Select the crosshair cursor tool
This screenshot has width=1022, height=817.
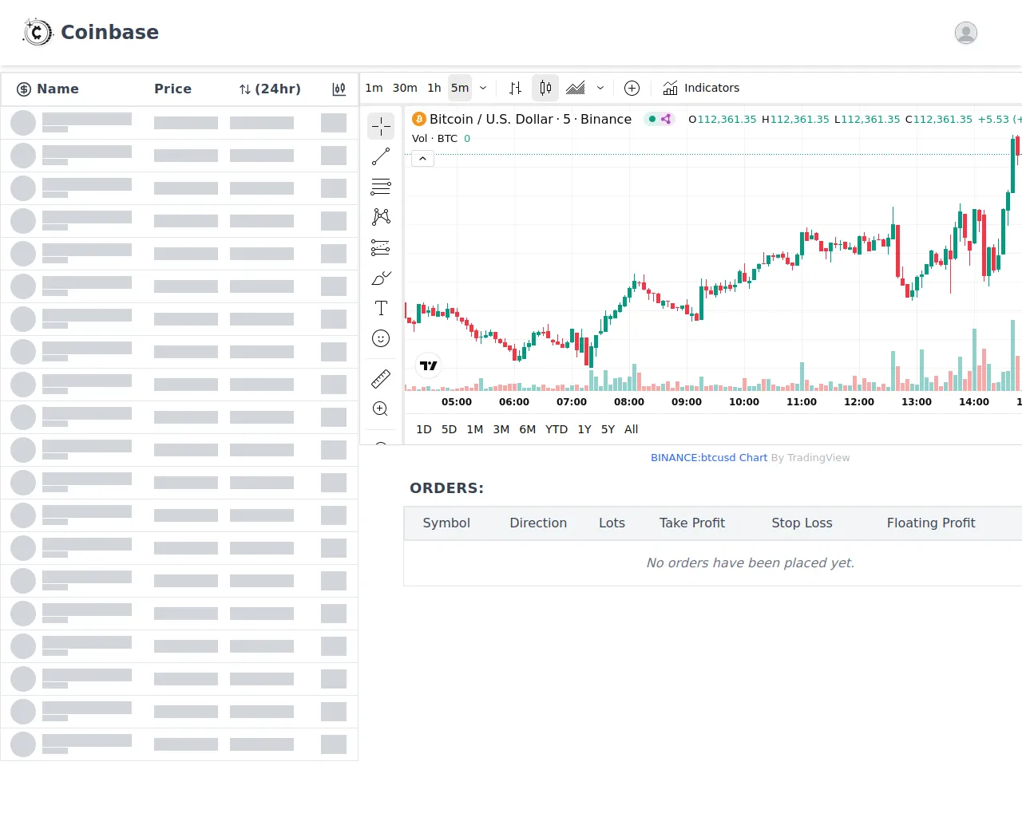point(381,126)
